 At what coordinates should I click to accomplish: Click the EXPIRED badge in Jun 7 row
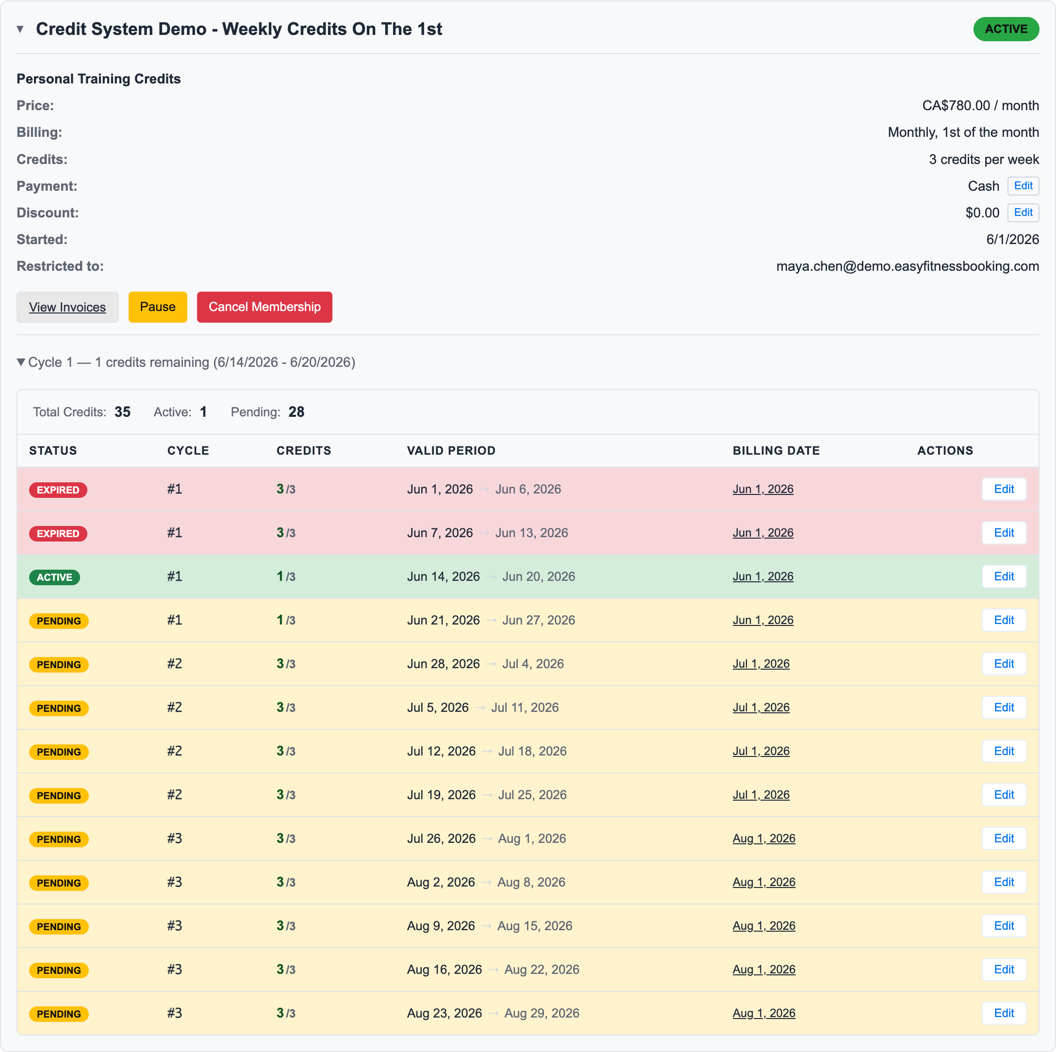tap(58, 534)
